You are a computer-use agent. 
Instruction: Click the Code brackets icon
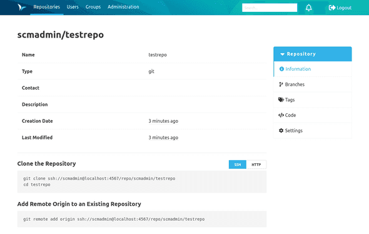coord(281,115)
